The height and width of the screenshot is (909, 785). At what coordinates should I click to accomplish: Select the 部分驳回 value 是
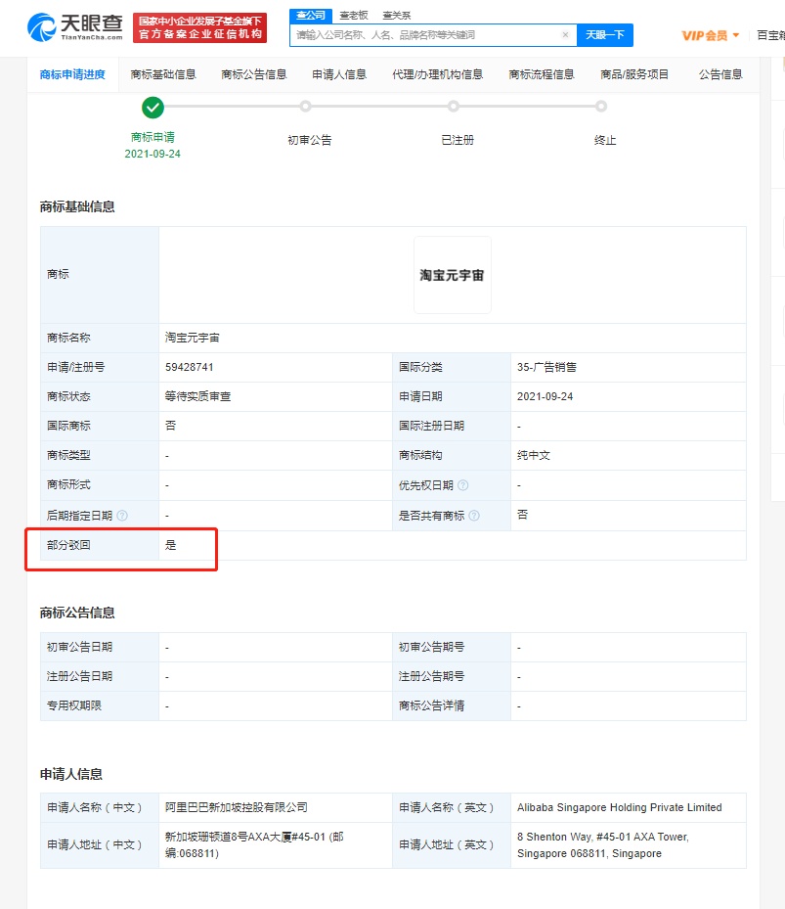coord(171,545)
